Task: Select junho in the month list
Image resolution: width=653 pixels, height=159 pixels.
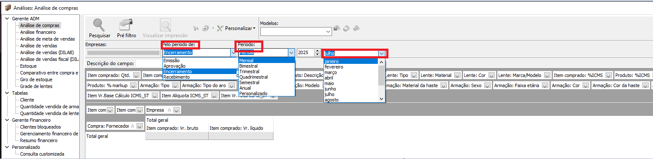Action: click(x=351, y=89)
